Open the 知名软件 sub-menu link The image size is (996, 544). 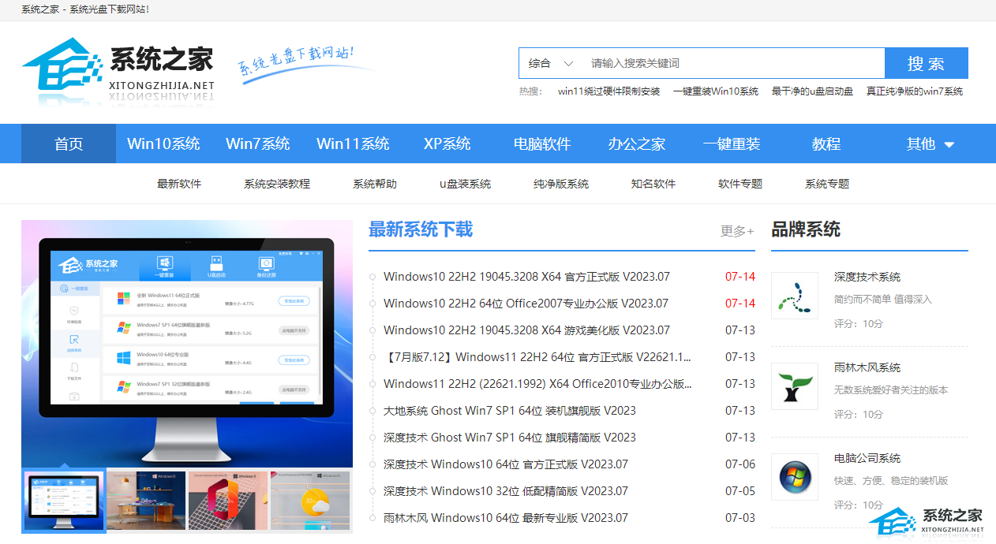(x=653, y=184)
